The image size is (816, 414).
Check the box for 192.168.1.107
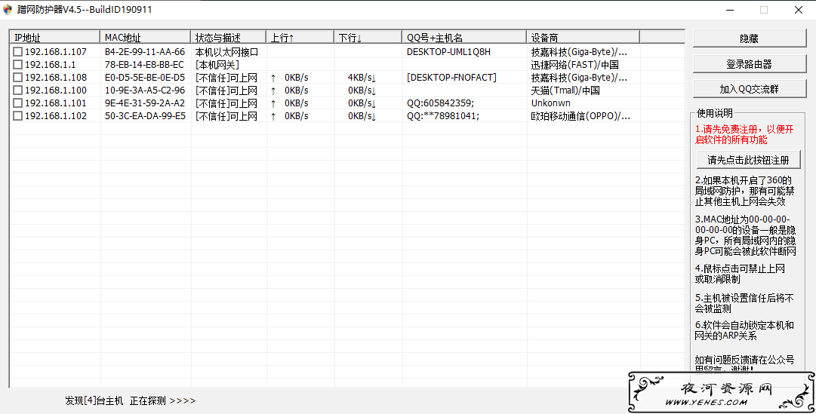[17, 51]
